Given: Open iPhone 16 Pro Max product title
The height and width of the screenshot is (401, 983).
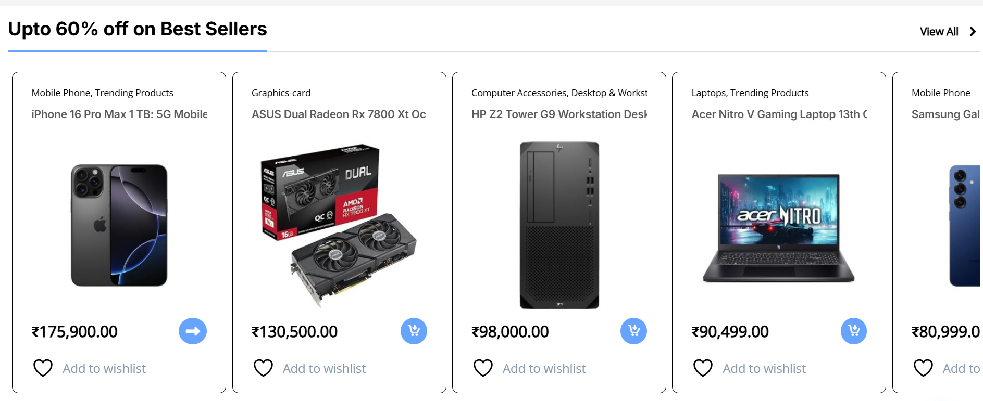Looking at the screenshot, I should (x=119, y=114).
